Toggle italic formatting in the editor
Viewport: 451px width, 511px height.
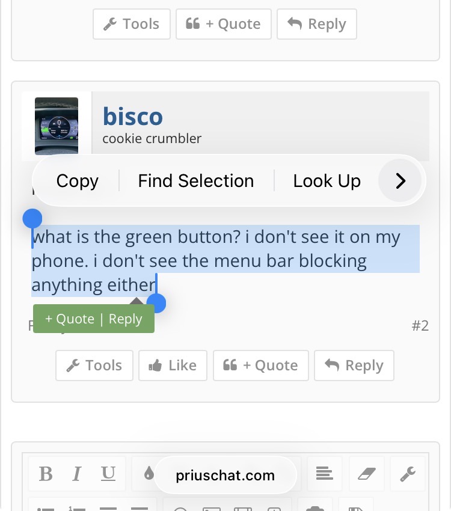point(77,474)
